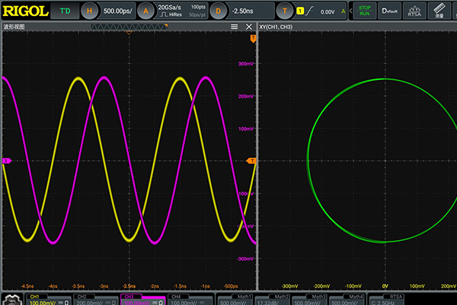The height and width of the screenshot is (305, 457).
Task: Open the trigger T settings icon
Action: pos(285,11)
